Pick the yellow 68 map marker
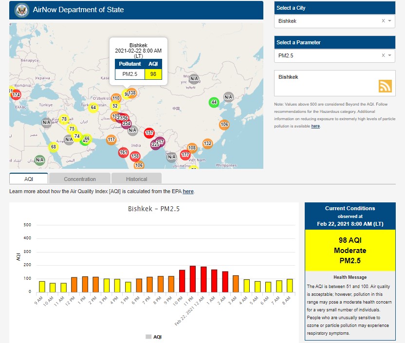Image resolution: width=405 pixels, height=343 pixels. (54, 147)
